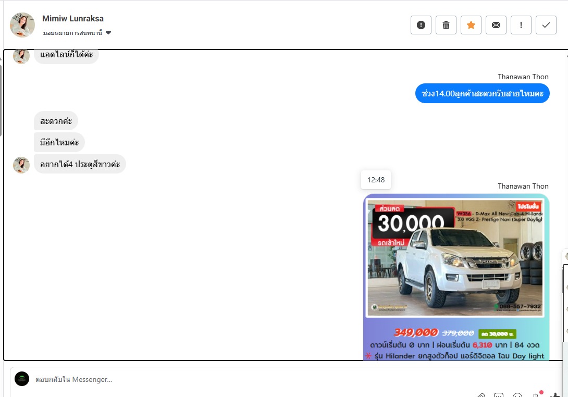Click the message อยากได้4 ประตูสีขาวค่ะ
Viewport: 568px width, 397px height.
[x=80, y=164]
